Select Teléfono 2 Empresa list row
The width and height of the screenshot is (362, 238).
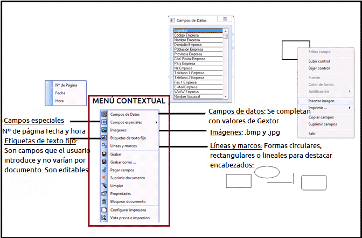(198, 78)
